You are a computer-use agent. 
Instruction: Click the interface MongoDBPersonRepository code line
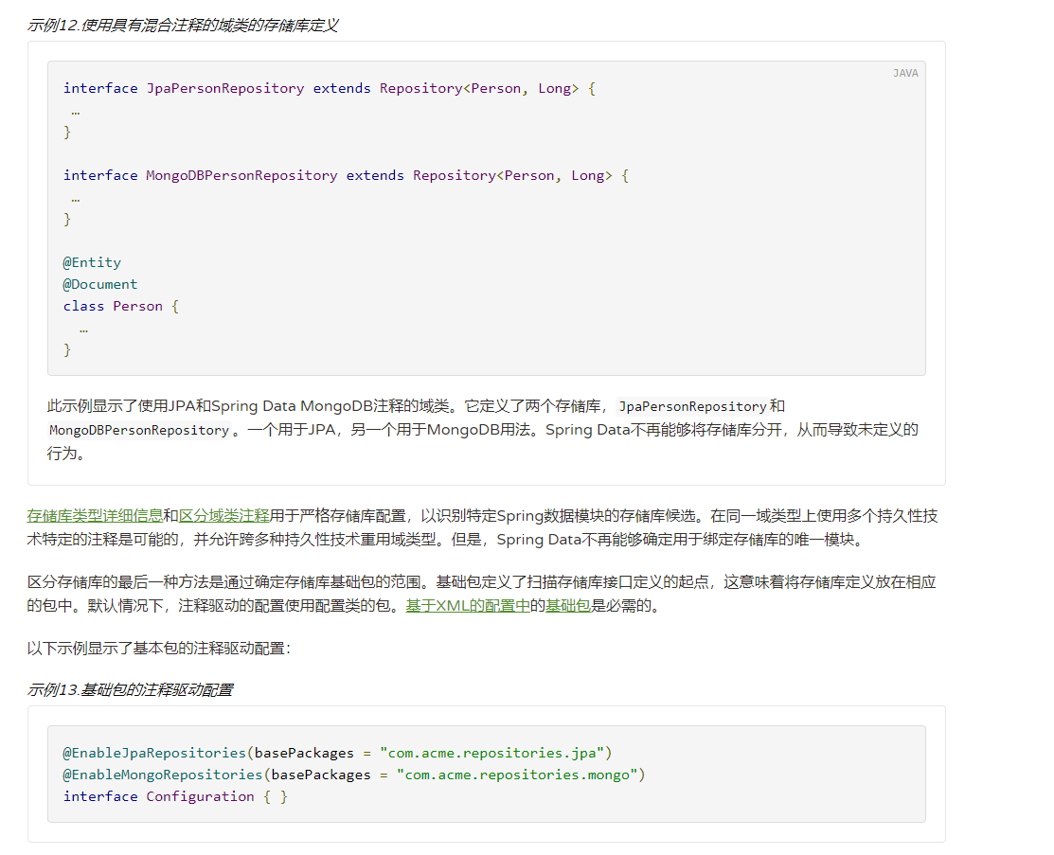click(347, 175)
